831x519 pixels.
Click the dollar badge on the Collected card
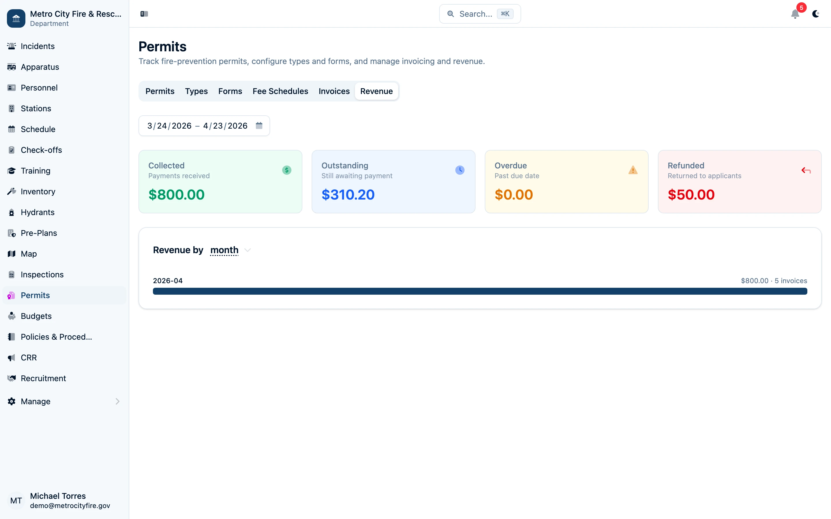coord(287,170)
